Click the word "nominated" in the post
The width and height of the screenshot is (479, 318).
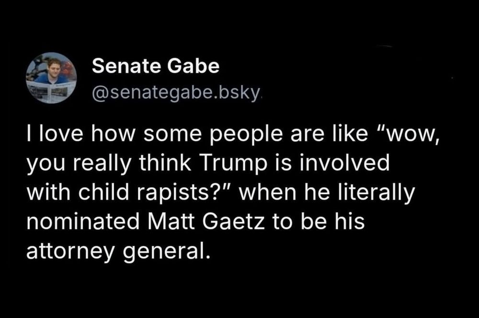[x=83, y=222]
